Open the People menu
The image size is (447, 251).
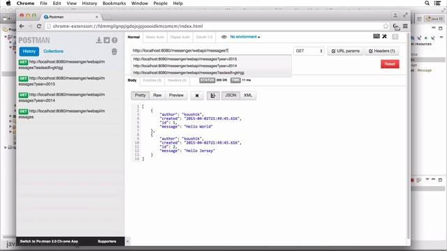161,3
